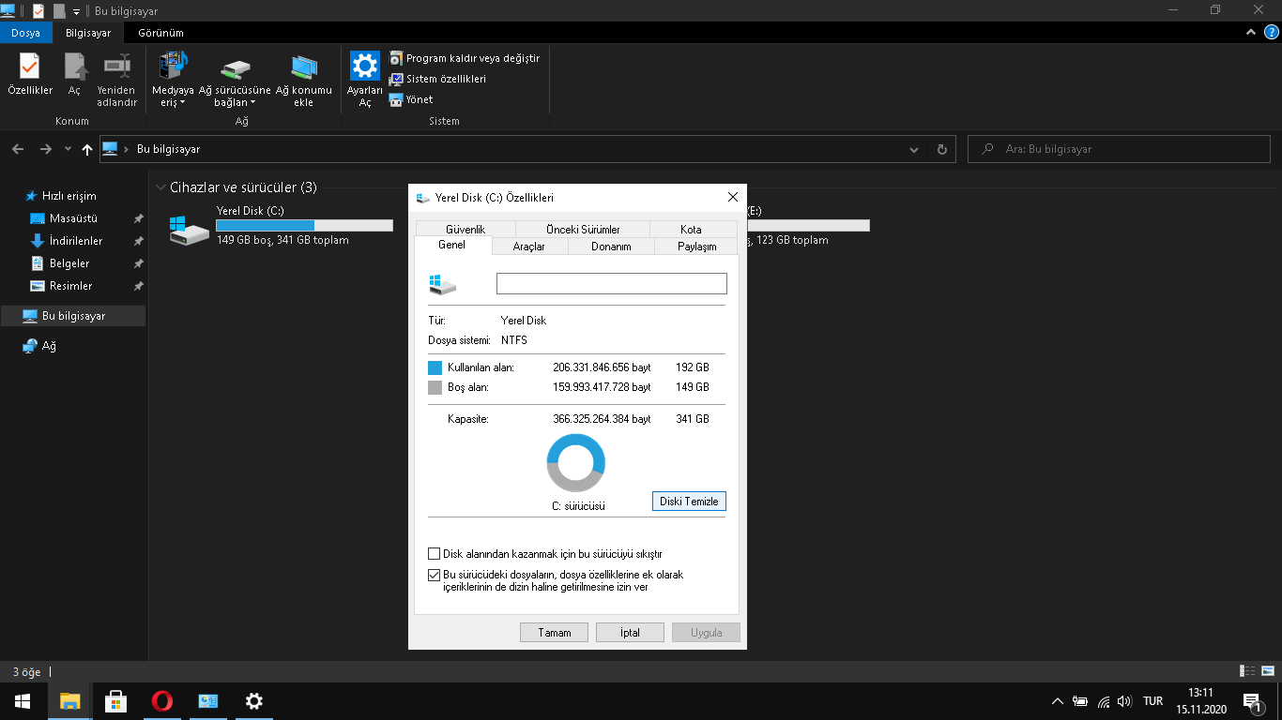1282x720 pixels.
Task: Switch to the Araçlar tab
Action: click(x=529, y=246)
